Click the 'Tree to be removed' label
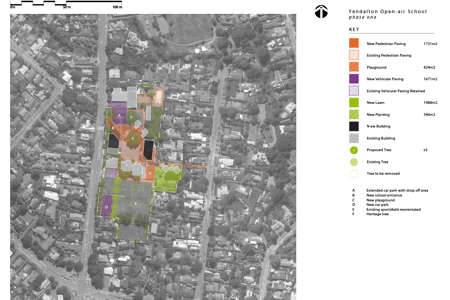The width and height of the screenshot is (450, 300). 383,174
